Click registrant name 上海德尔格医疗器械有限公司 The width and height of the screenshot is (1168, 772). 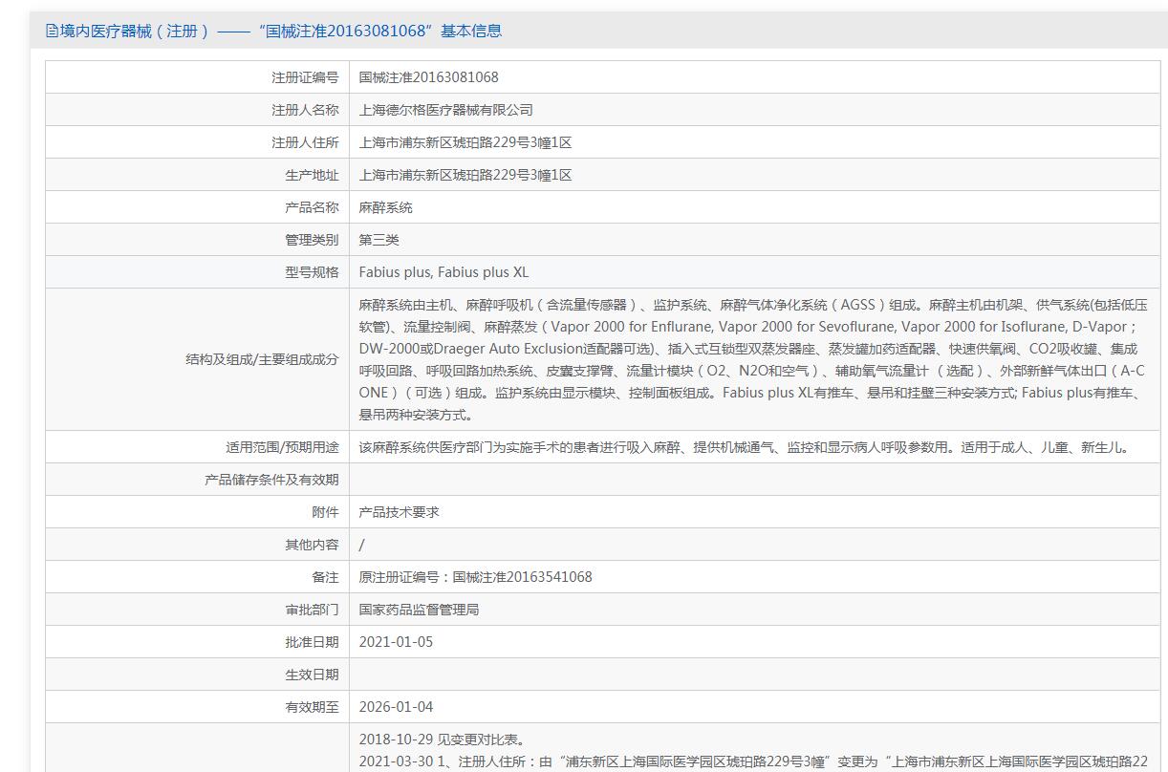pyautogui.click(x=445, y=110)
